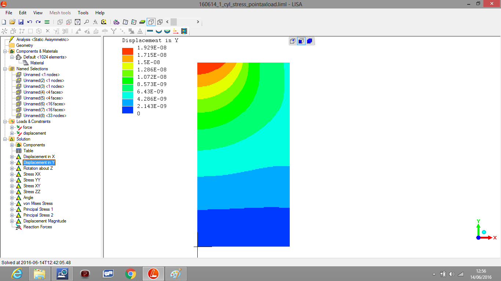Viewport: 501px width, 281px height.
Task: Click the Solve (green equals) icon
Action: 47,22
